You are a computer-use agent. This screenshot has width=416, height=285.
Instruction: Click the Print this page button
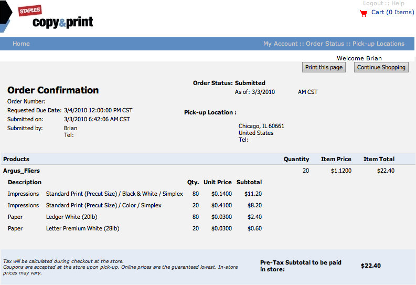pyautogui.click(x=324, y=67)
